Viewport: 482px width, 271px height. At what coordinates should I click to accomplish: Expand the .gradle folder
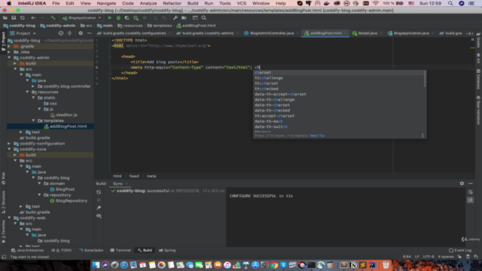9,46
